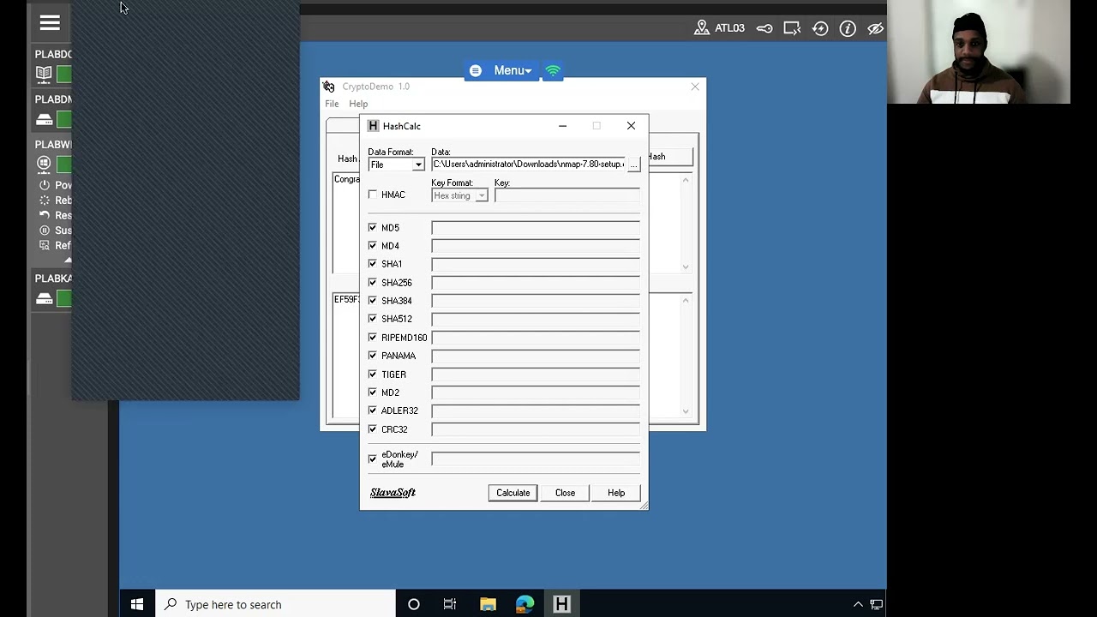Screen dimensions: 1097x617
Task: Open the hamburger menu in the lab sidebar
Action: 50,23
